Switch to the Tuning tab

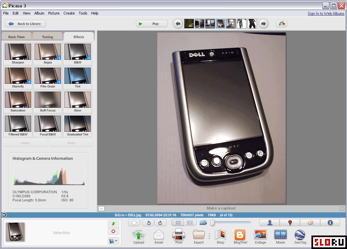click(x=47, y=37)
